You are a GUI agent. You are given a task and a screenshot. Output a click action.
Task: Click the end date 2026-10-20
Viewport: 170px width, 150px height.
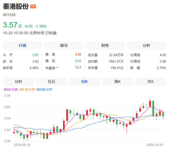point(155,145)
